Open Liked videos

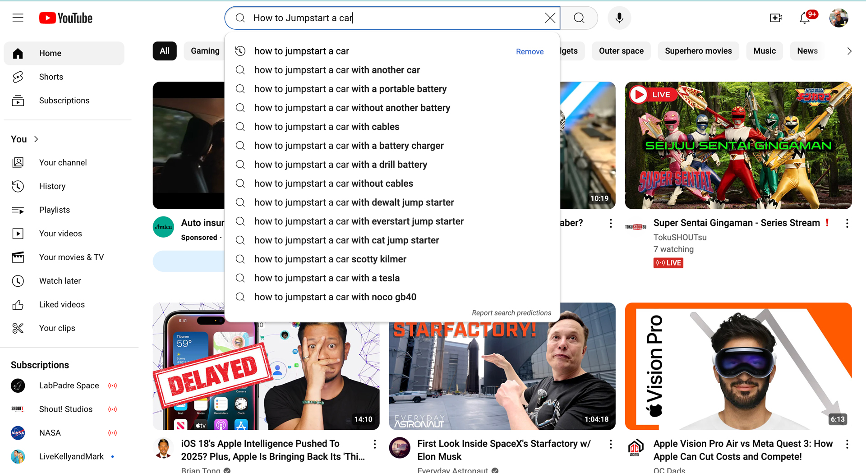click(64, 305)
